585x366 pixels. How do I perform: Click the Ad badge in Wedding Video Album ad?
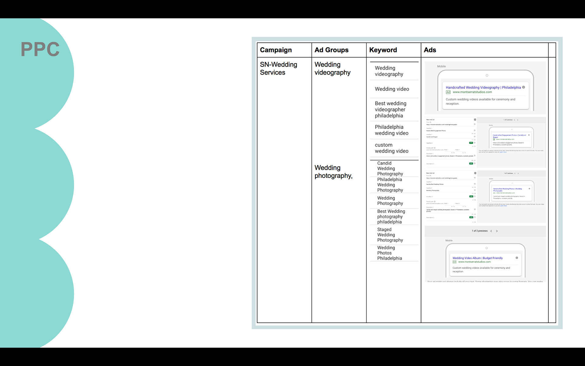coord(455,262)
